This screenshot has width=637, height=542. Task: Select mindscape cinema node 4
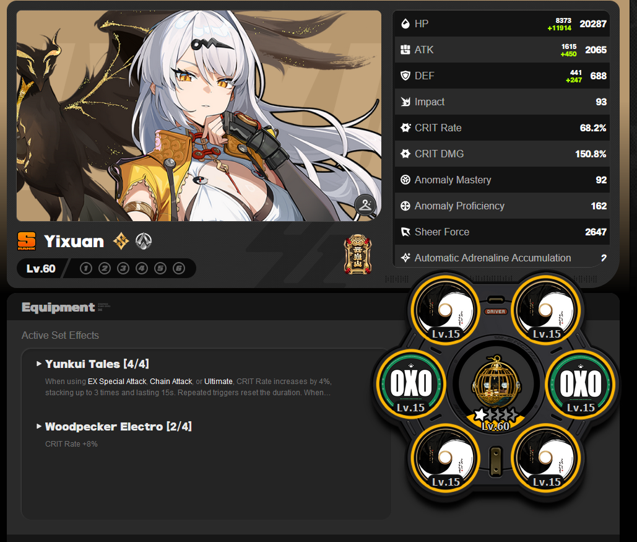(x=142, y=268)
